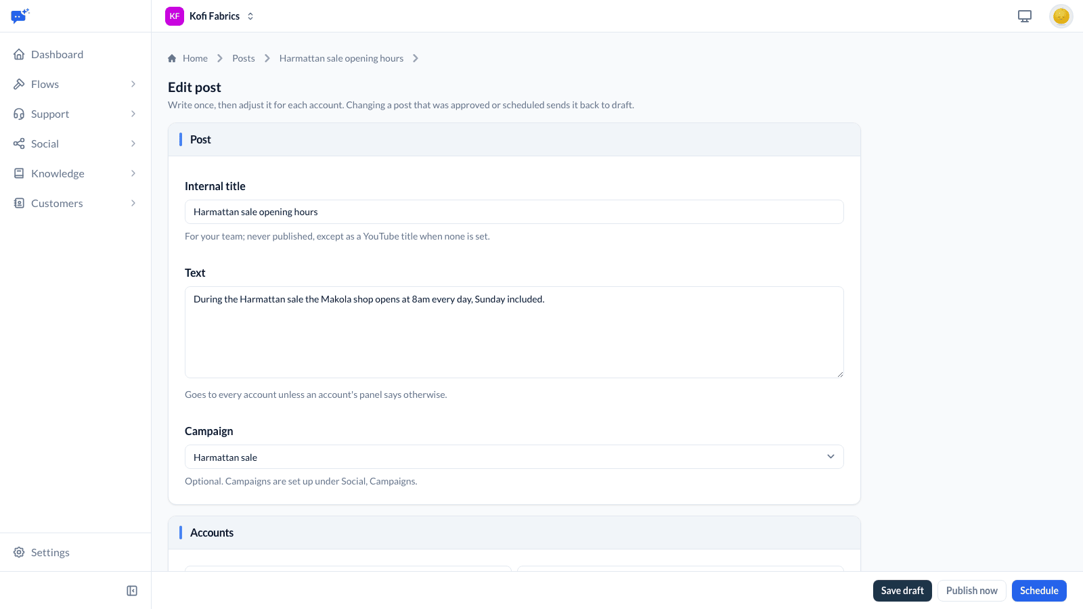
Task: Open the Kofi Fabrics workspace switcher
Action: 211,16
